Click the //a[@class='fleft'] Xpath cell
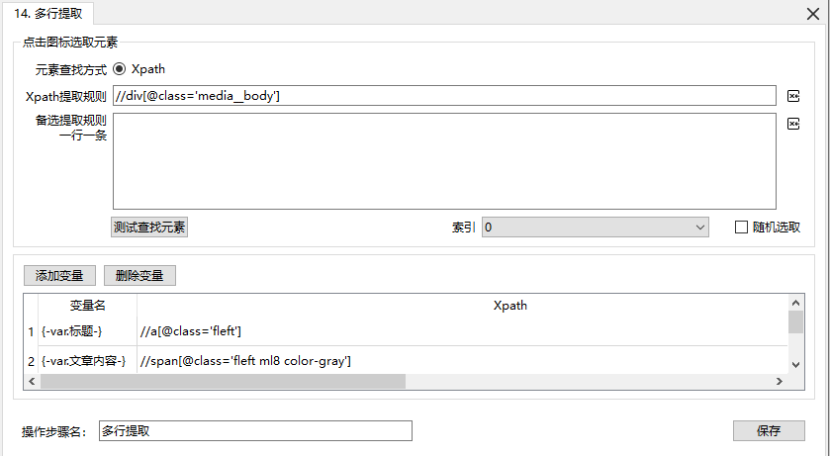830x456 pixels. pos(192,330)
